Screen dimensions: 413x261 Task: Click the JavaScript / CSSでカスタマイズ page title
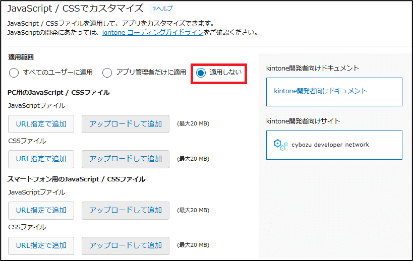click(75, 9)
